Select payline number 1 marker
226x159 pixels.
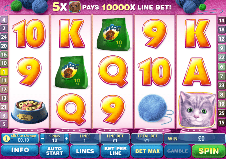click(x=4, y=72)
